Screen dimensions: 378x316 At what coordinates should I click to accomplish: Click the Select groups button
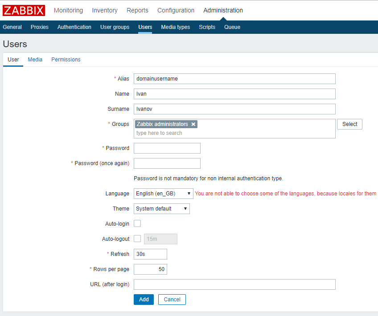[x=349, y=124]
